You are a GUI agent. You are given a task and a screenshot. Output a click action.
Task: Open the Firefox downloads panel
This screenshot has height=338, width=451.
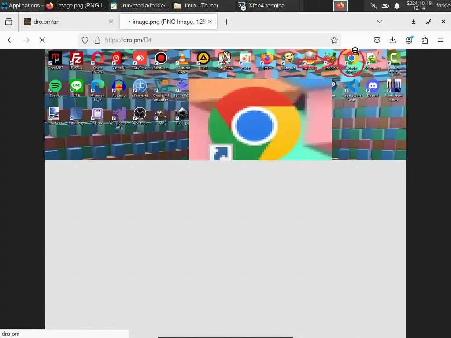(x=392, y=40)
